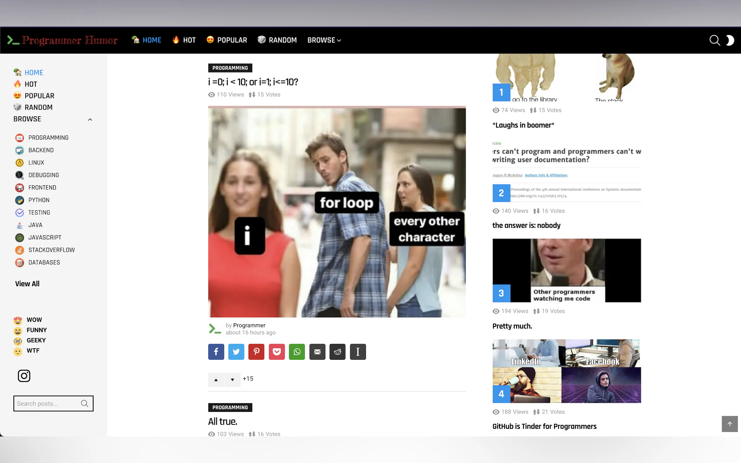Screen dimensions: 741x463
Task: Collapse the sidebar Browse section
Action: coord(90,120)
